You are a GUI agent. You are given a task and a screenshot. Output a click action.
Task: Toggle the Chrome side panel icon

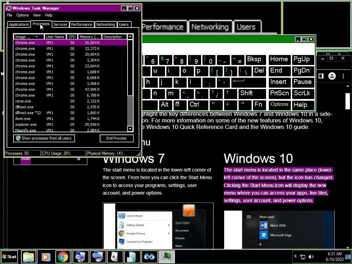tap(321, 76)
